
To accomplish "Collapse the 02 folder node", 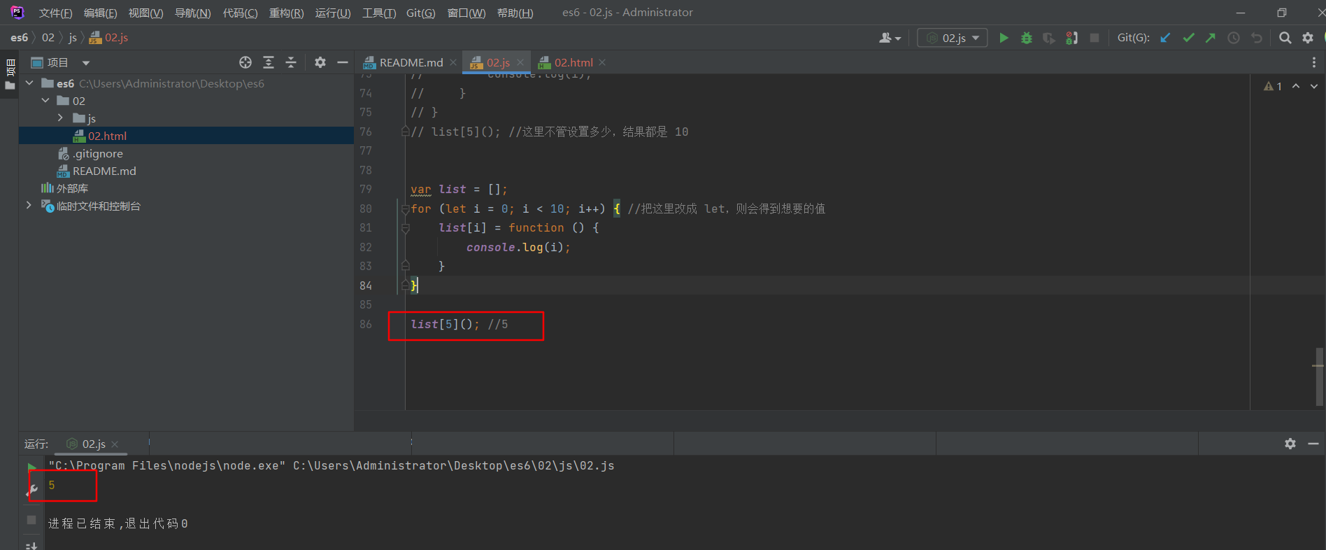I will click(x=45, y=101).
